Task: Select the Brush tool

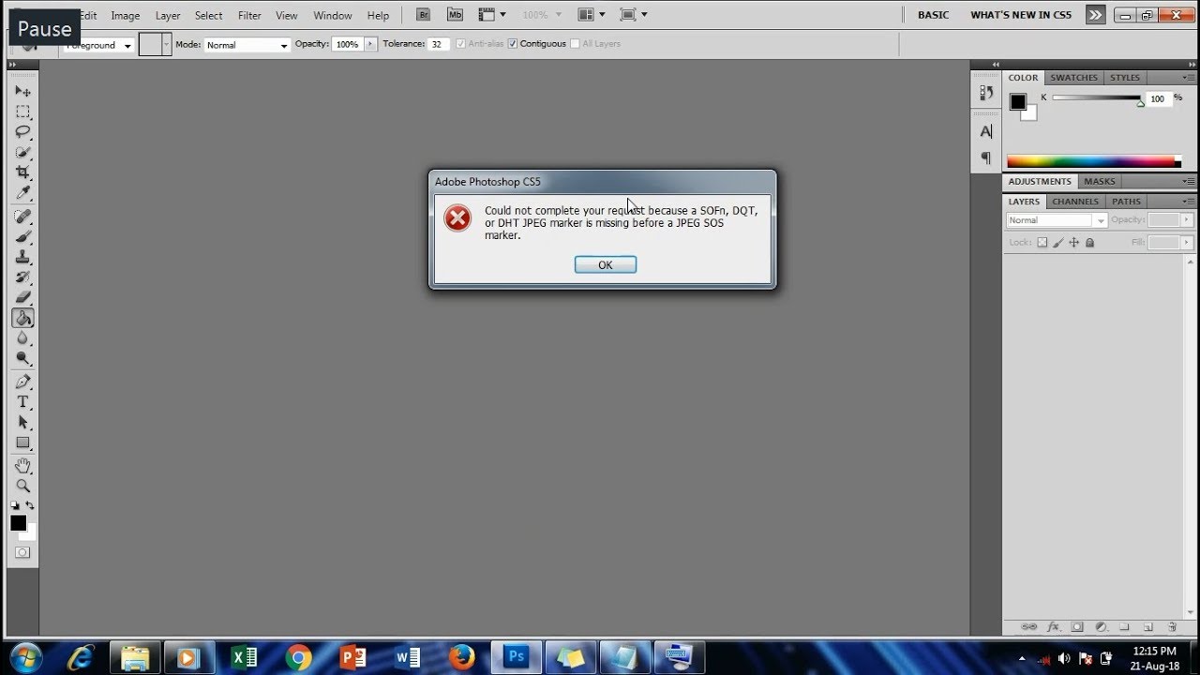Action: point(23,237)
